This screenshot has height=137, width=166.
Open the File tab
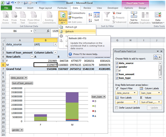6,8
